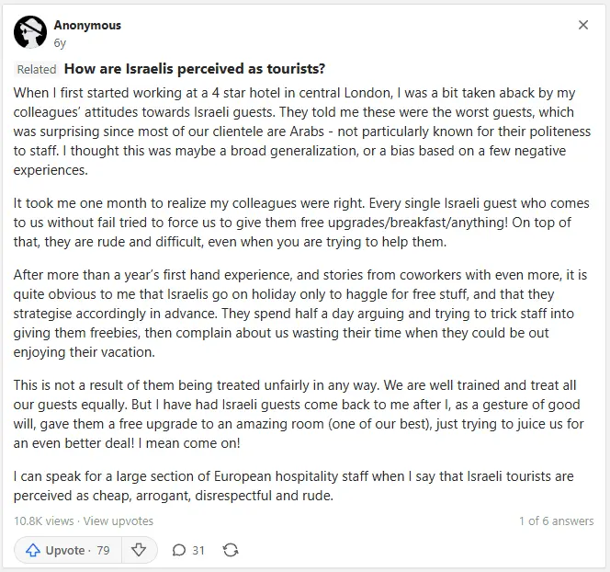Screen dimensions: 610x572
Task: Open 'How are Israelis perceived as tourists?' question
Action: pyautogui.click(x=194, y=69)
